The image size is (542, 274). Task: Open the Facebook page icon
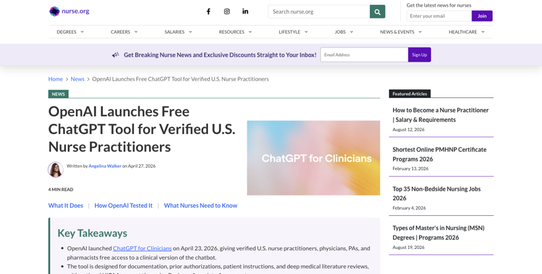(209, 12)
